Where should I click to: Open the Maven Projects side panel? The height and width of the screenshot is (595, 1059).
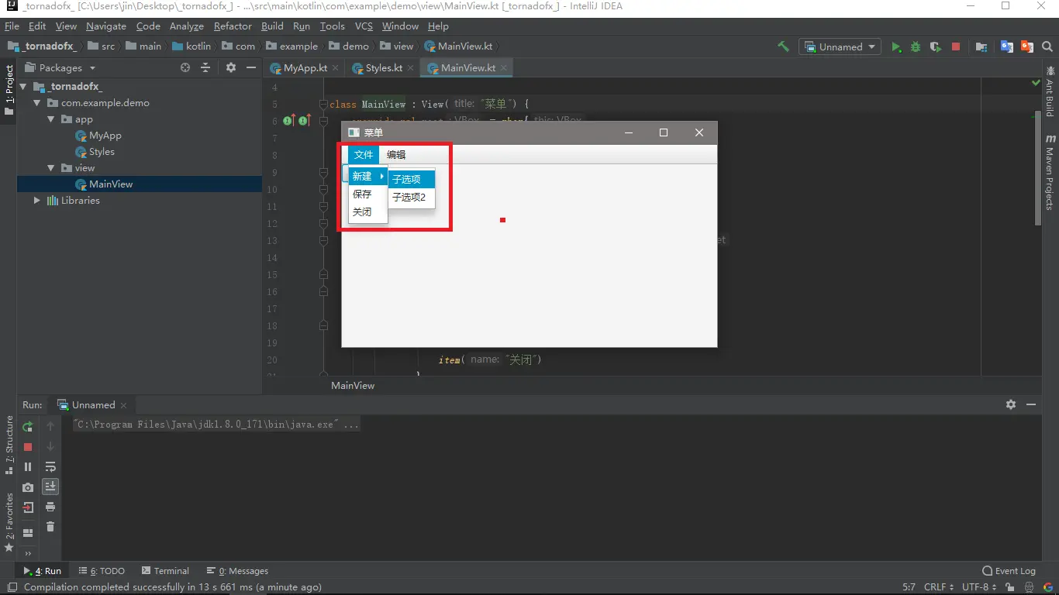coord(1050,172)
